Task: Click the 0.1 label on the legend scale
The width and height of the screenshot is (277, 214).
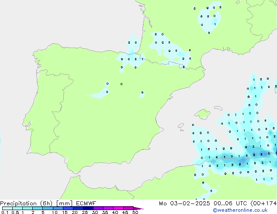Action: (x=3, y=212)
